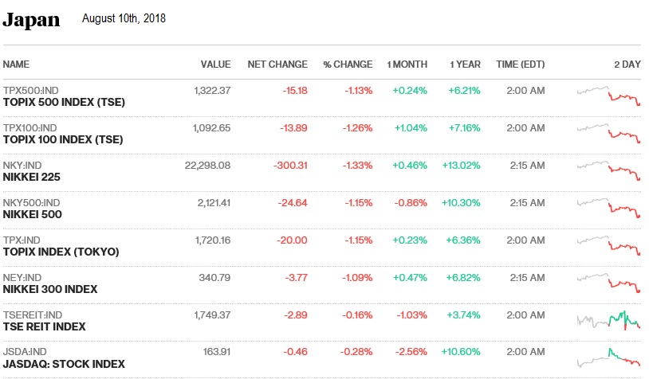Click the NEY:IND ticker symbol
The width and height of the screenshot is (649, 379).
coord(22,278)
